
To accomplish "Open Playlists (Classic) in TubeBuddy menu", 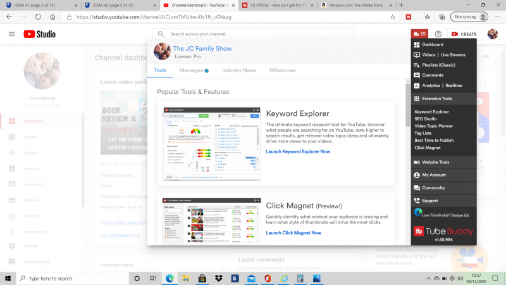I will pos(438,65).
